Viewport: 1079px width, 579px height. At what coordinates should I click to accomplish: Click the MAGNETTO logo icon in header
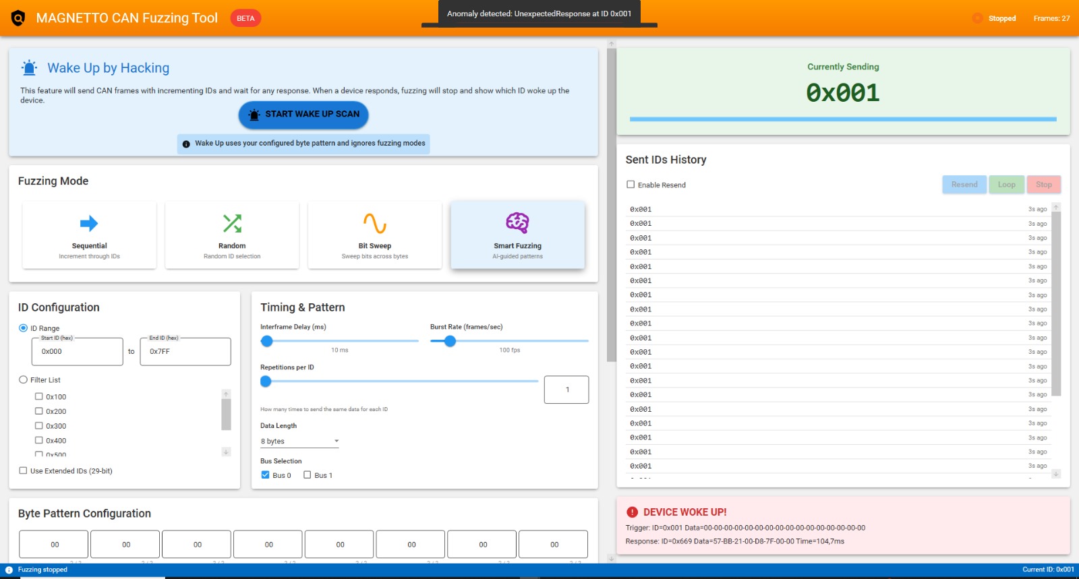tap(18, 18)
